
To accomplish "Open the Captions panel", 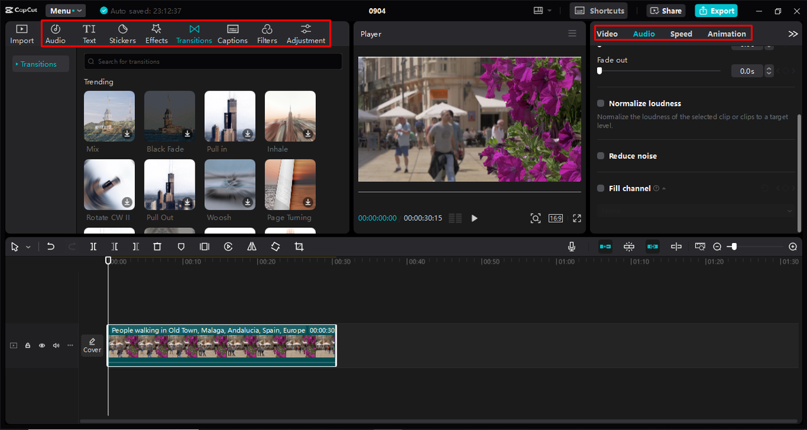I will pyautogui.click(x=233, y=34).
